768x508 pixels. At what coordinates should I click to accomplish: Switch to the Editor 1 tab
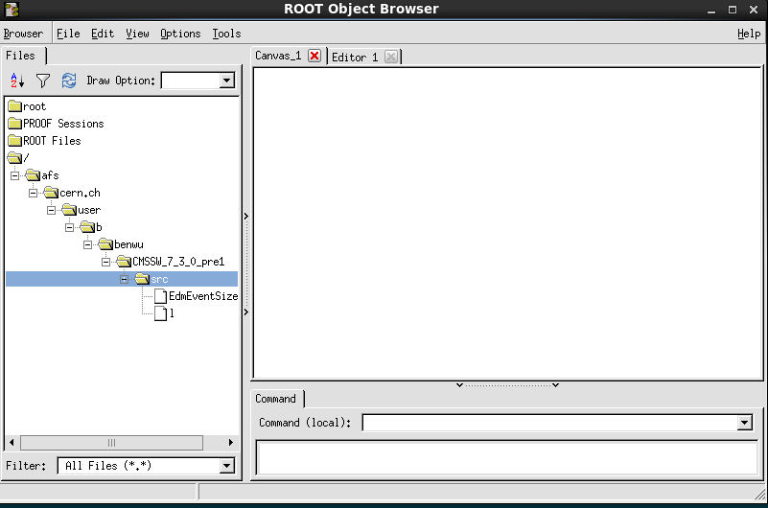[x=355, y=58]
